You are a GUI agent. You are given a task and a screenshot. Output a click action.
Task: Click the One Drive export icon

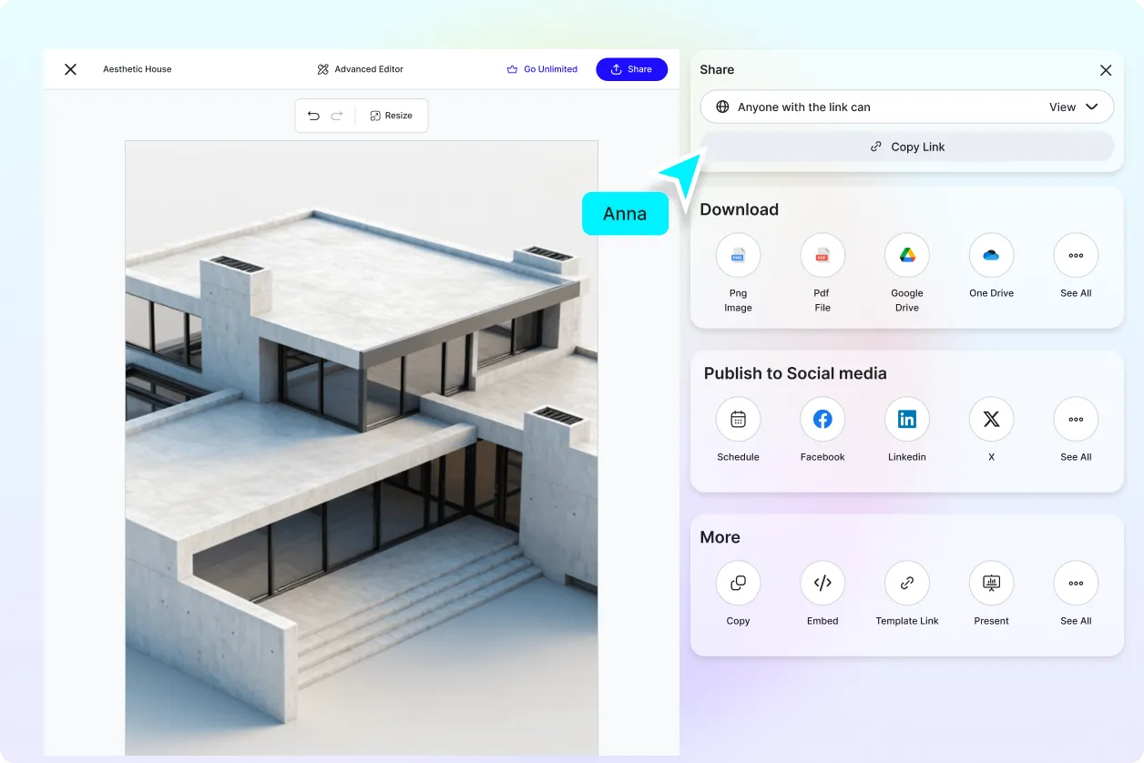pyautogui.click(x=991, y=256)
